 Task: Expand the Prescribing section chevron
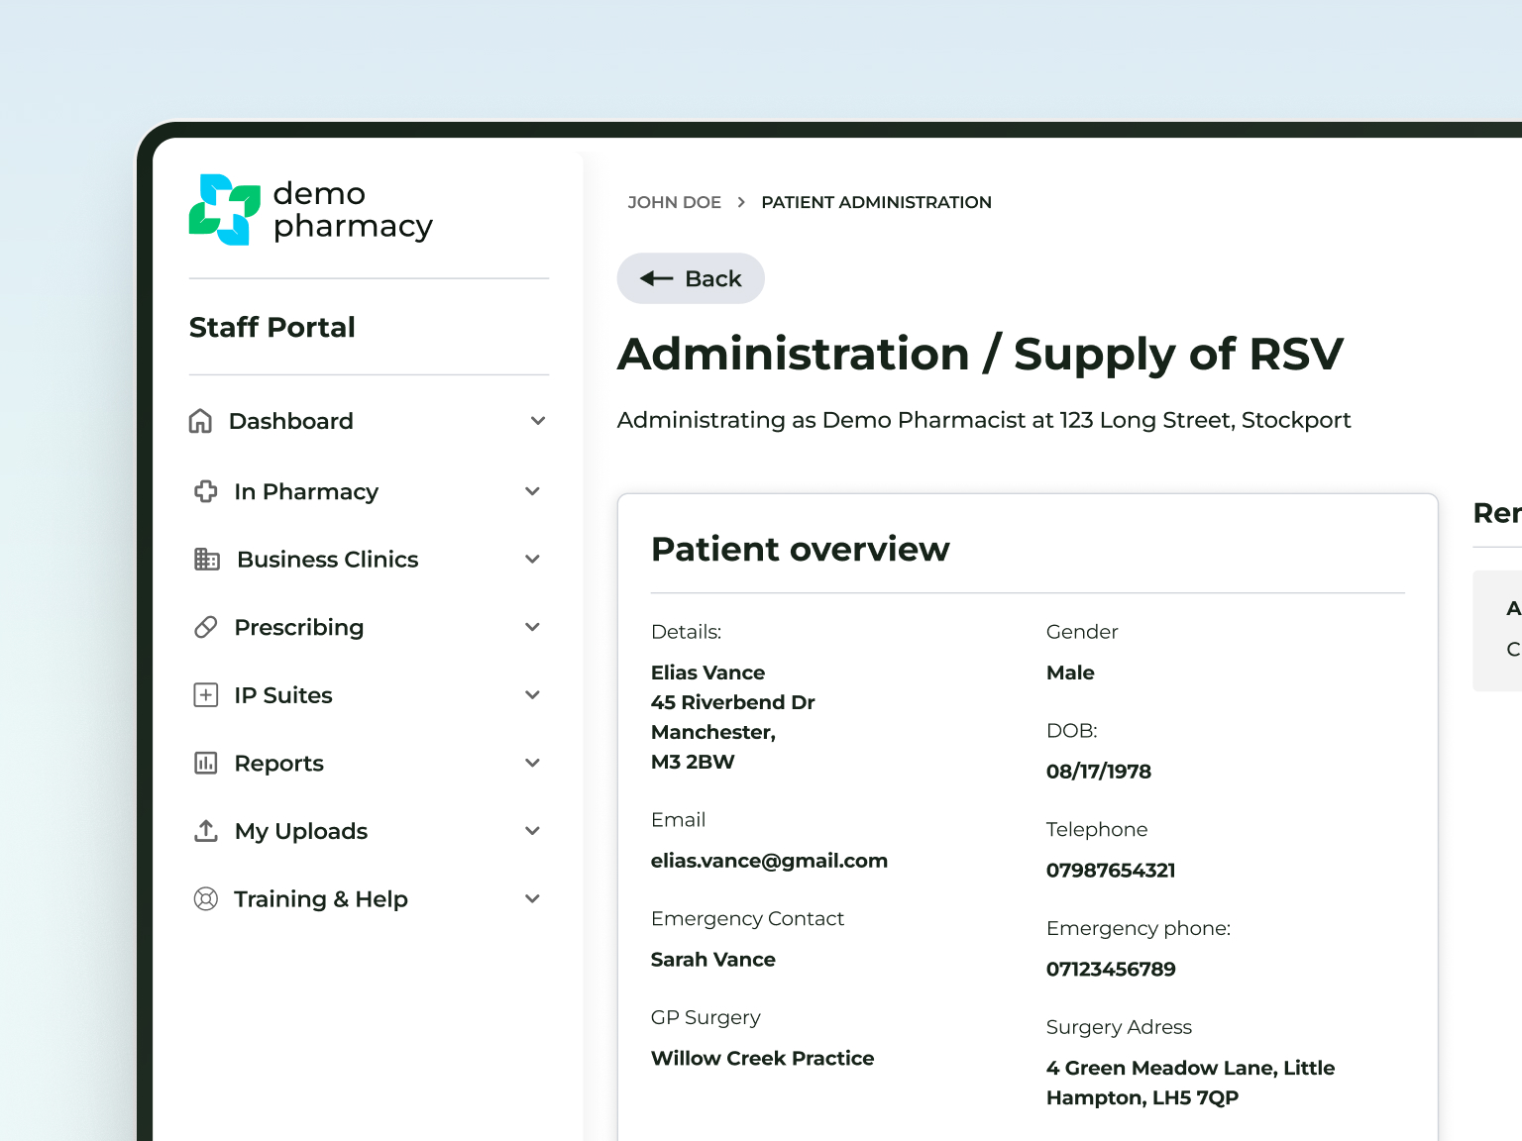pos(533,627)
